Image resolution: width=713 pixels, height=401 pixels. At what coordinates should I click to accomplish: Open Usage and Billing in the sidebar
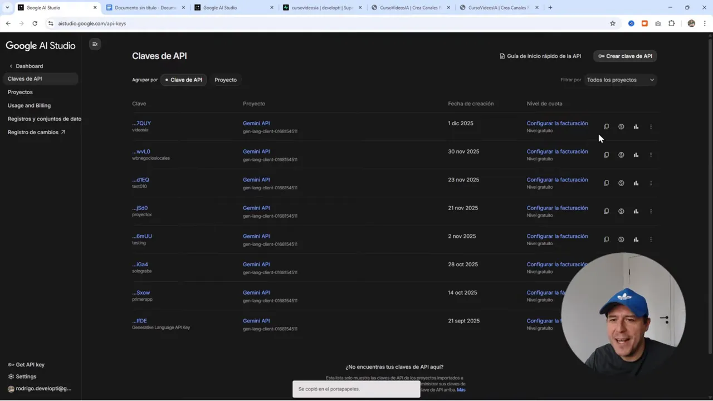click(29, 105)
